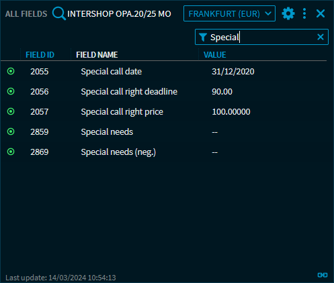Screen dimensions: 334x283
Task: Open the settings gear icon
Action: pyautogui.click(x=288, y=13)
